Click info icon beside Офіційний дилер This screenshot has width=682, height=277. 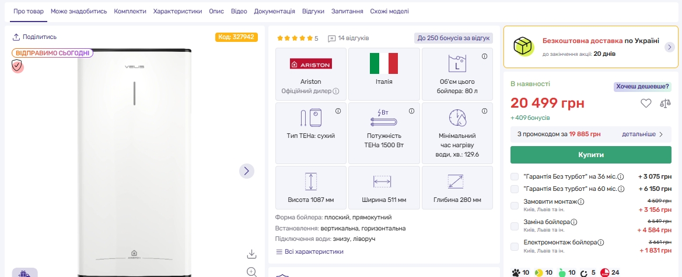click(x=336, y=91)
